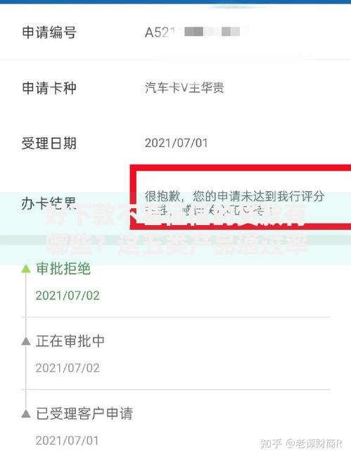Tap the gray 2021/07/02 date under 正在审批中
Screen dimensions: 351x458
click(x=68, y=368)
